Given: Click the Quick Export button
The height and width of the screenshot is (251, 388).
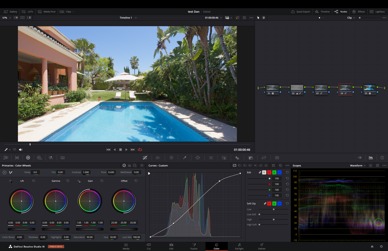Looking at the screenshot, I should pyautogui.click(x=301, y=12).
